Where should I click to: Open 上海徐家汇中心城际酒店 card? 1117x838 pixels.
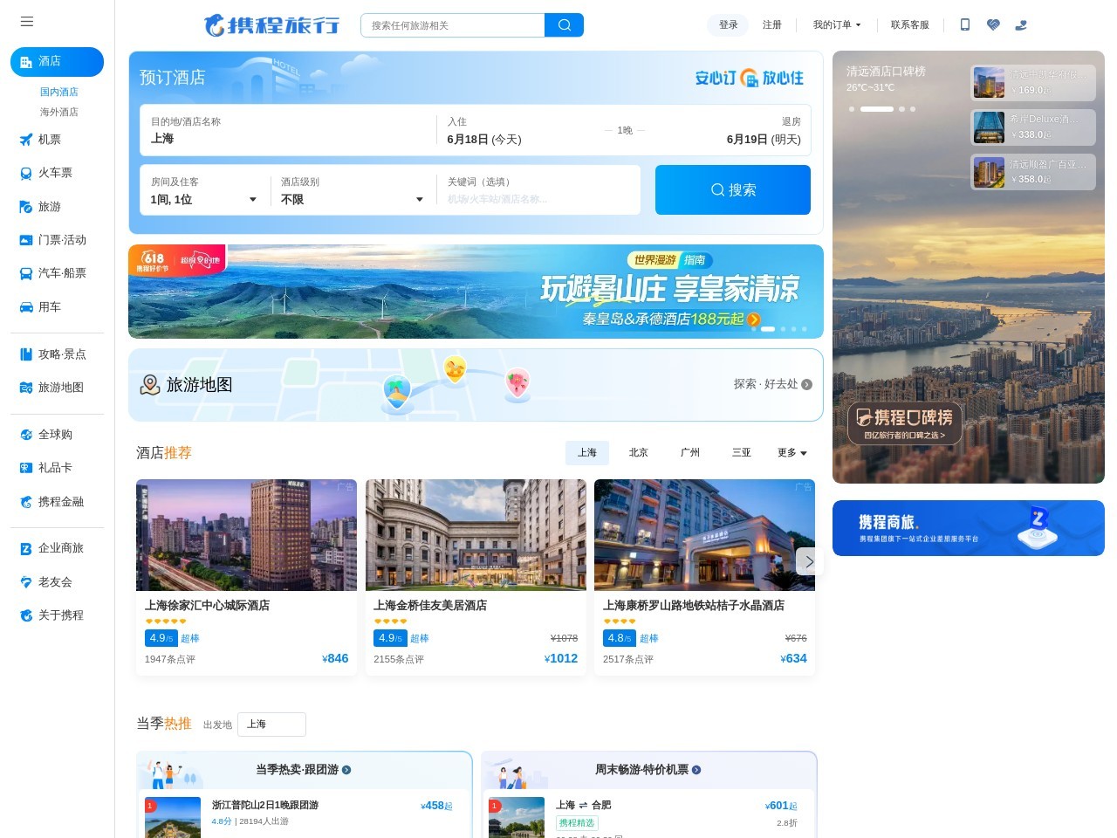coord(246,577)
